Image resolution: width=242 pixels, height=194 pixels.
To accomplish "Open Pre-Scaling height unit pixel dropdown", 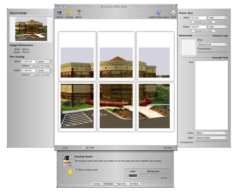I will [x=44, y=70].
